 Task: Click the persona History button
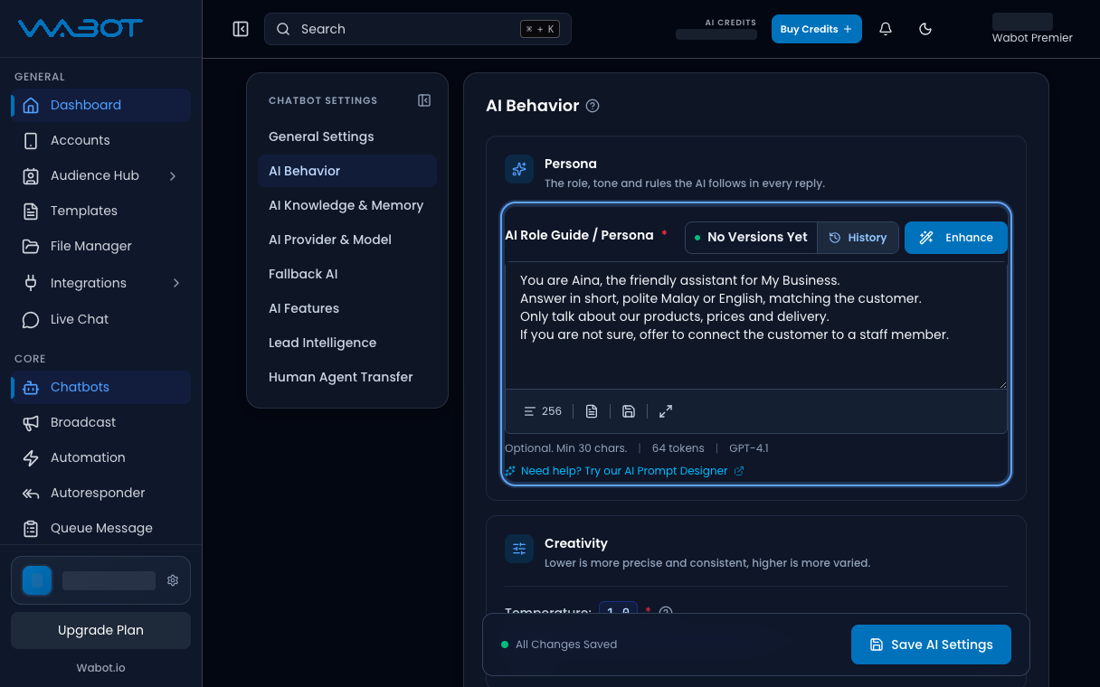point(858,237)
